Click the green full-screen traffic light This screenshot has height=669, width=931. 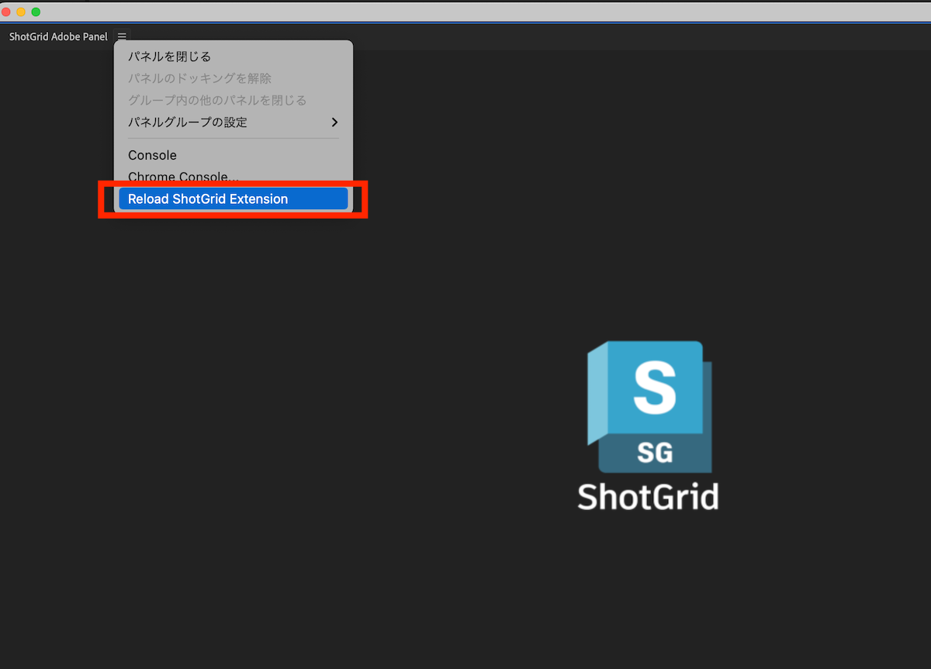tap(35, 11)
